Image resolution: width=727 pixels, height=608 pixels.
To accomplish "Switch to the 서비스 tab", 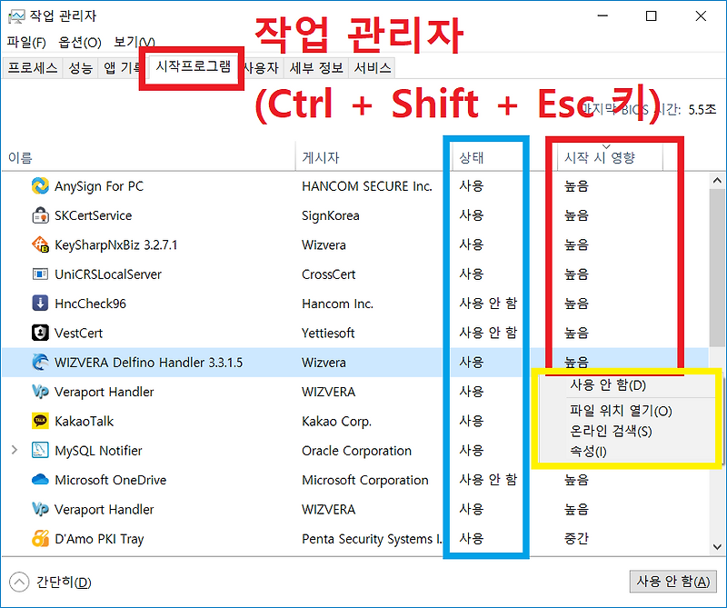I will (373, 68).
